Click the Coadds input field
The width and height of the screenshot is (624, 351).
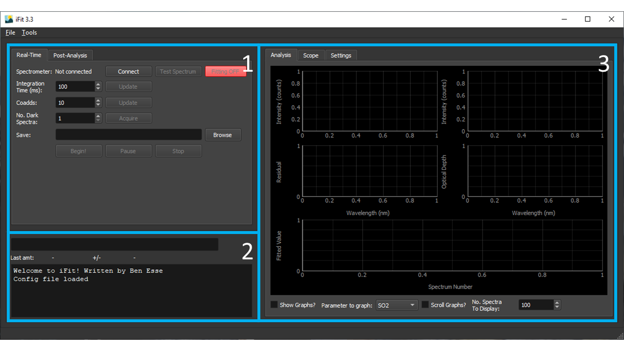(75, 103)
